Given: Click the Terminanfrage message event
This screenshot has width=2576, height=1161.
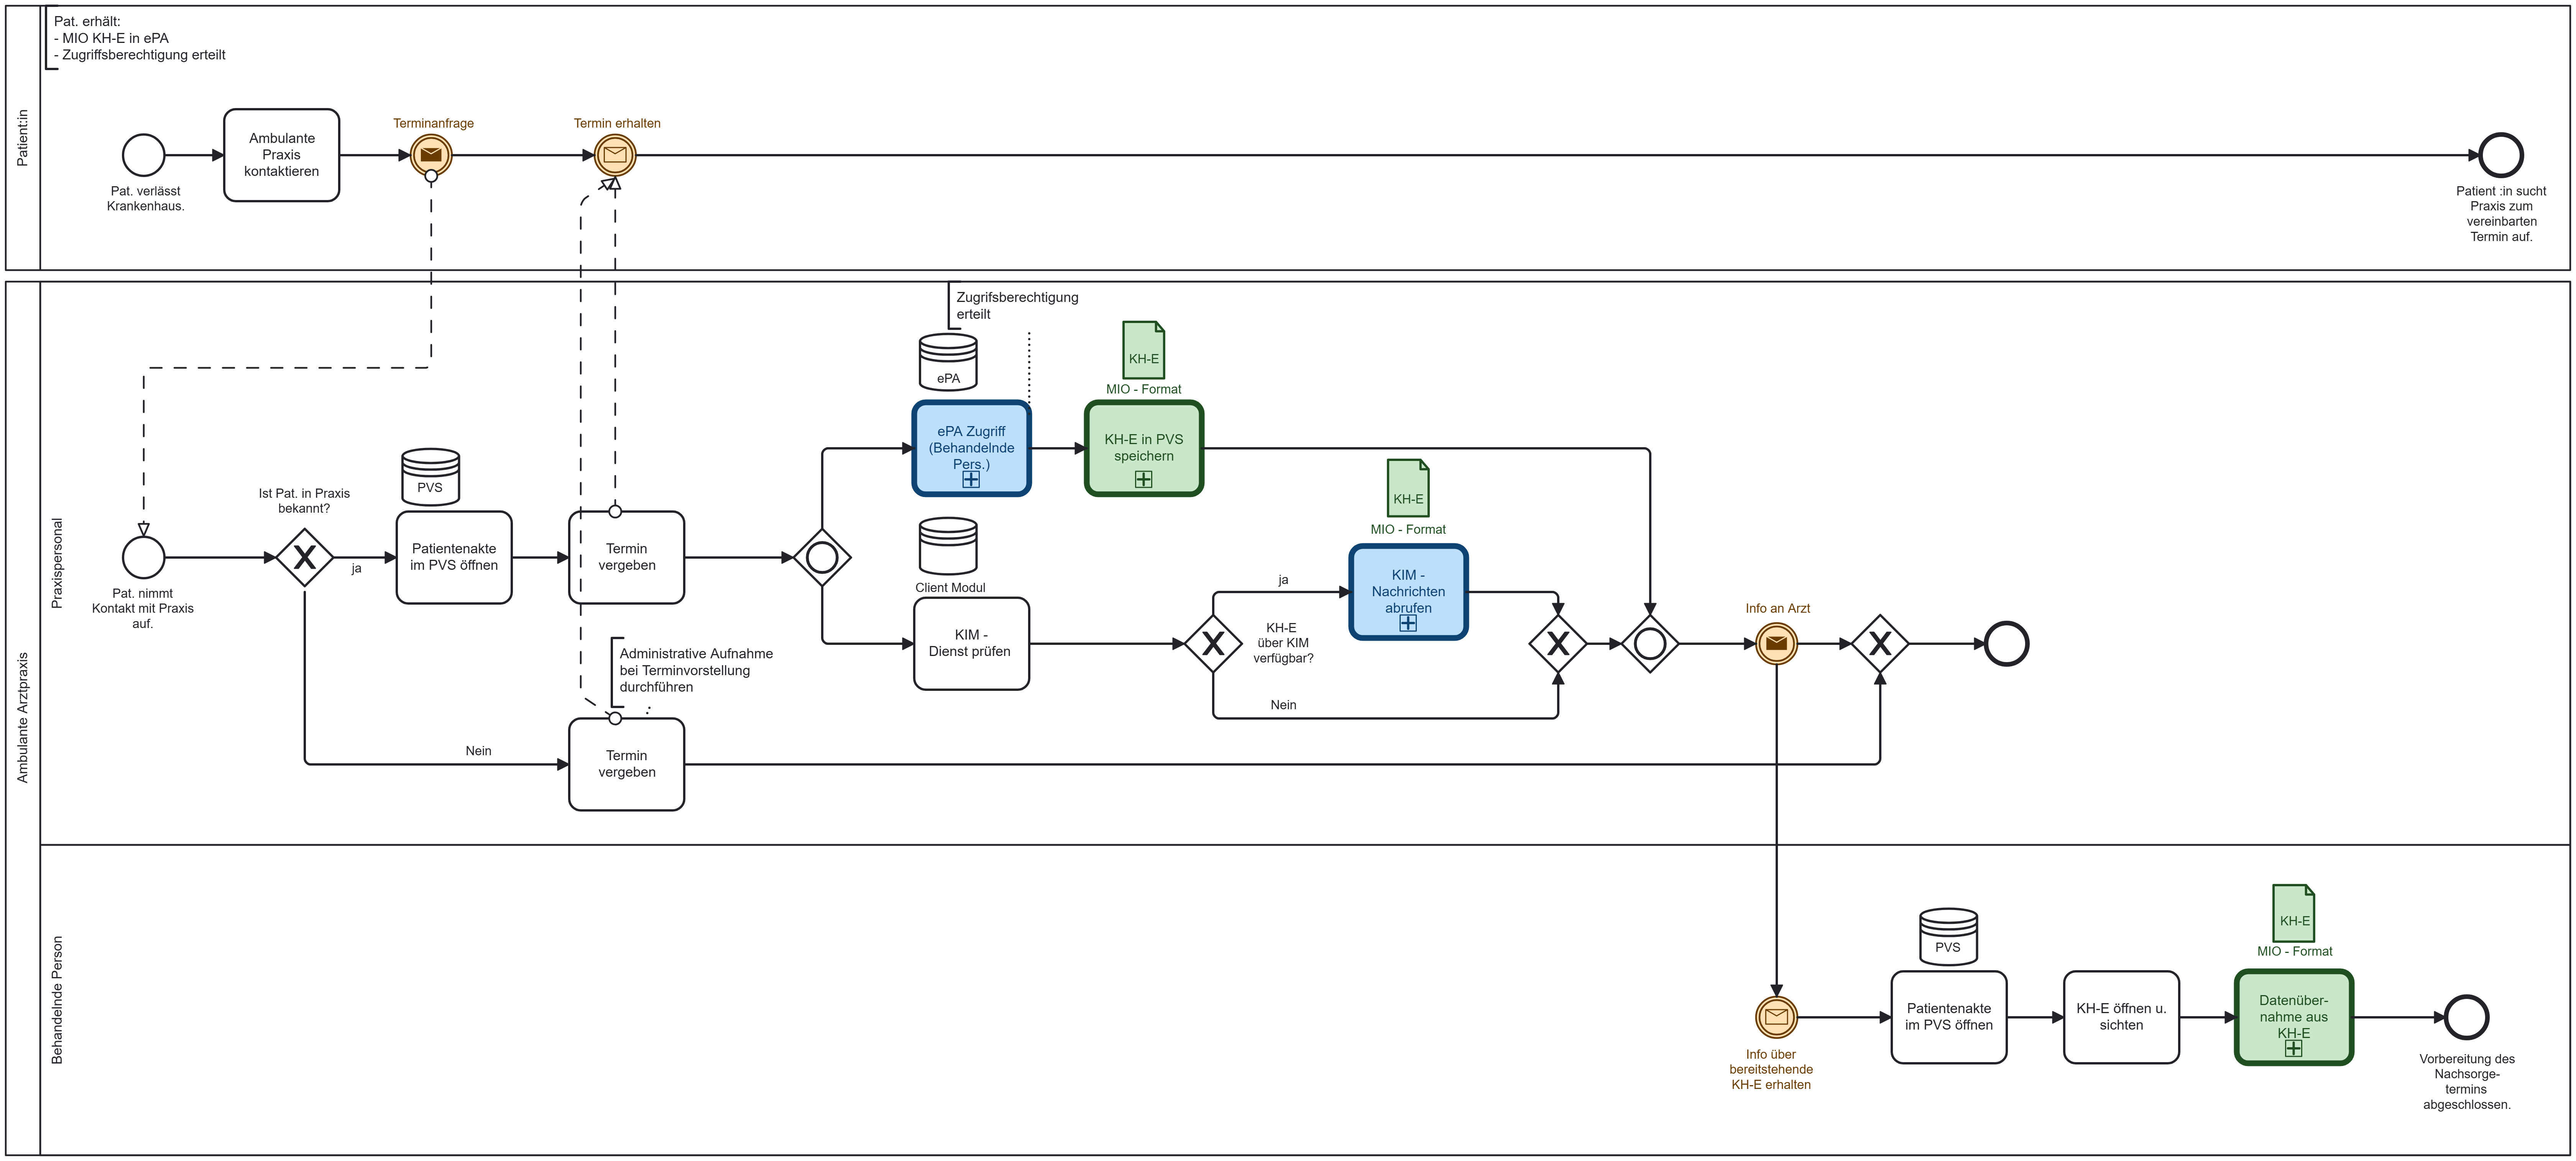Looking at the screenshot, I should pyautogui.click(x=431, y=155).
